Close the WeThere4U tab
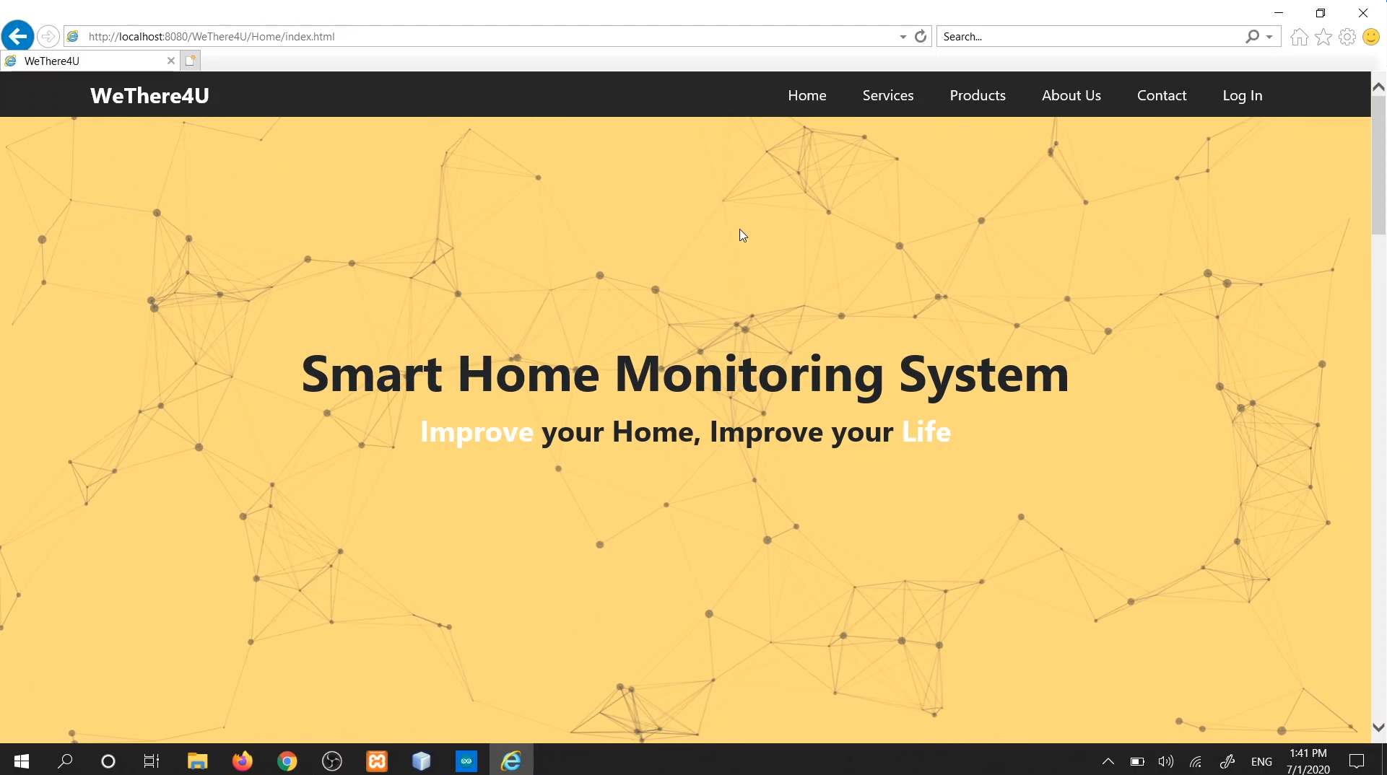Image resolution: width=1387 pixels, height=775 pixels. point(171,61)
